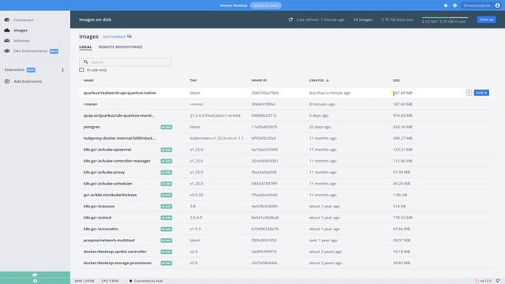Select k8s.gcr.io/kube-scheduler image name
The image size is (505, 284).
(x=108, y=184)
